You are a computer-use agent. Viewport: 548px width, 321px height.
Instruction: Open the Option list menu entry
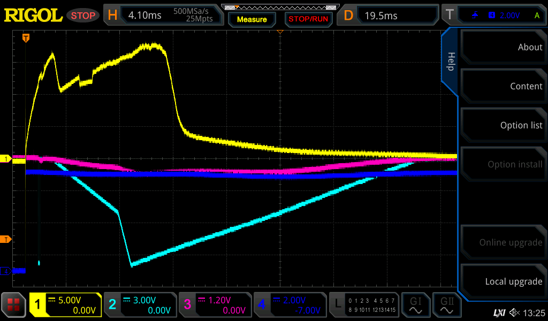tap(503, 125)
